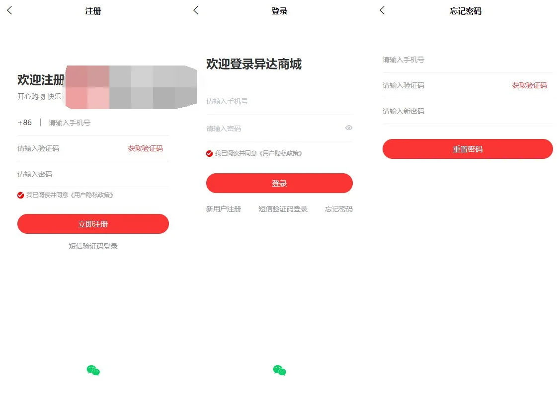Focus the phone number field on login screen
The width and height of the screenshot is (559, 403).
[278, 101]
